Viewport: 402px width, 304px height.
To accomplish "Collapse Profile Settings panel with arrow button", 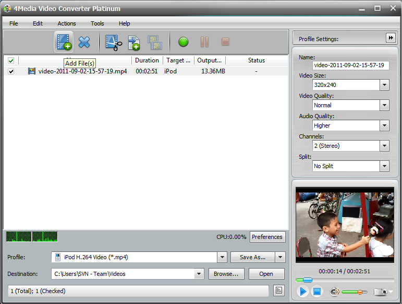I will click(x=391, y=38).
